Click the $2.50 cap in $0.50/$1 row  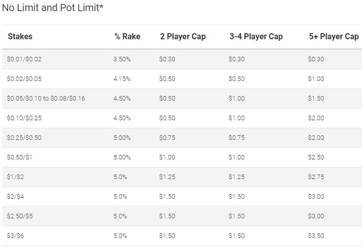[x=316, y=157]
